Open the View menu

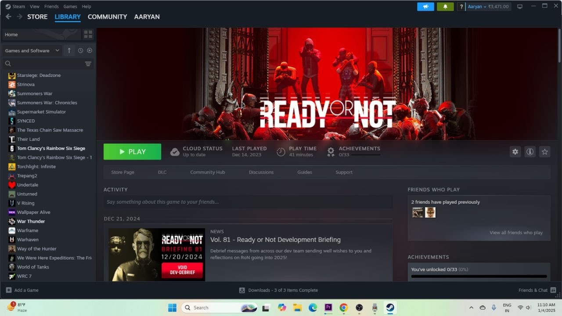(35, 7)
